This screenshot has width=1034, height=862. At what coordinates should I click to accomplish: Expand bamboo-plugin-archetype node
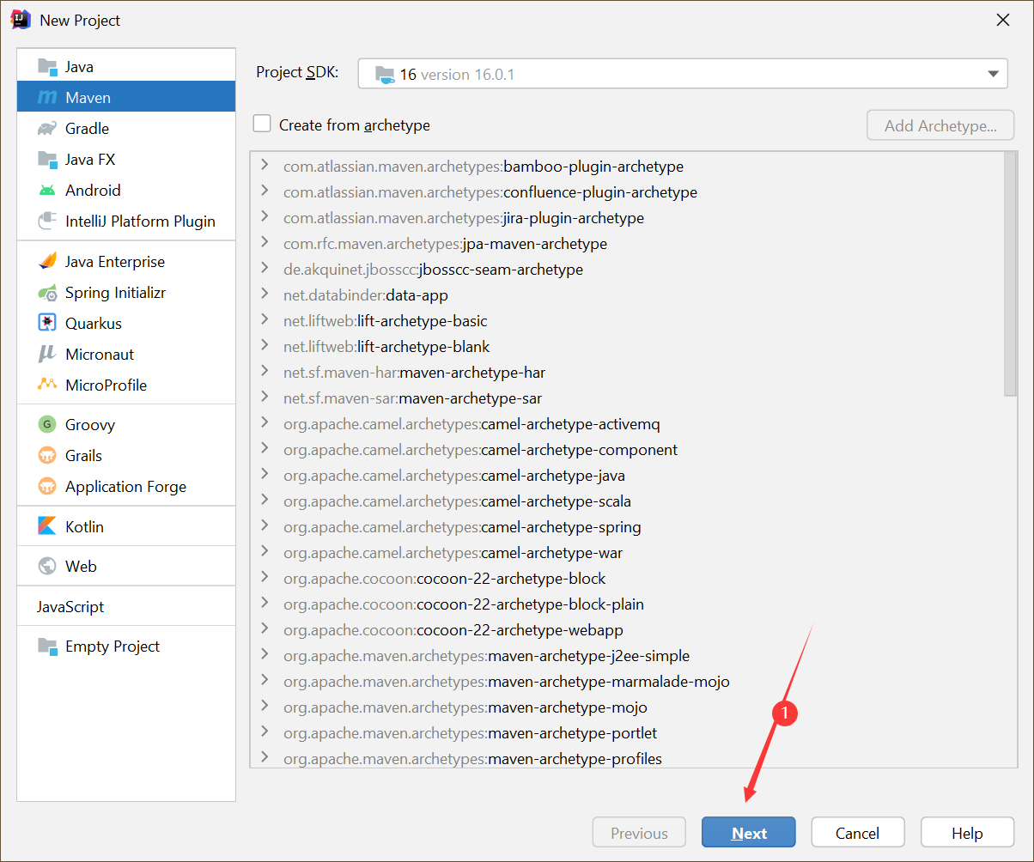tap(265, 166)
